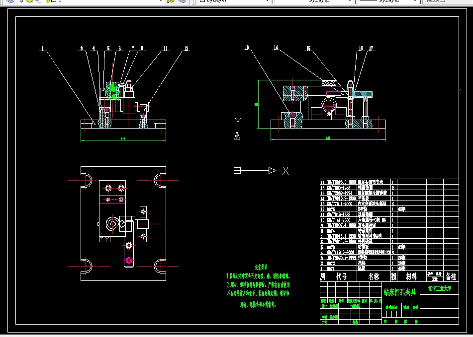Screen dimensions: 473x337
Task: Click the 备注 column header
Action: 451,276
